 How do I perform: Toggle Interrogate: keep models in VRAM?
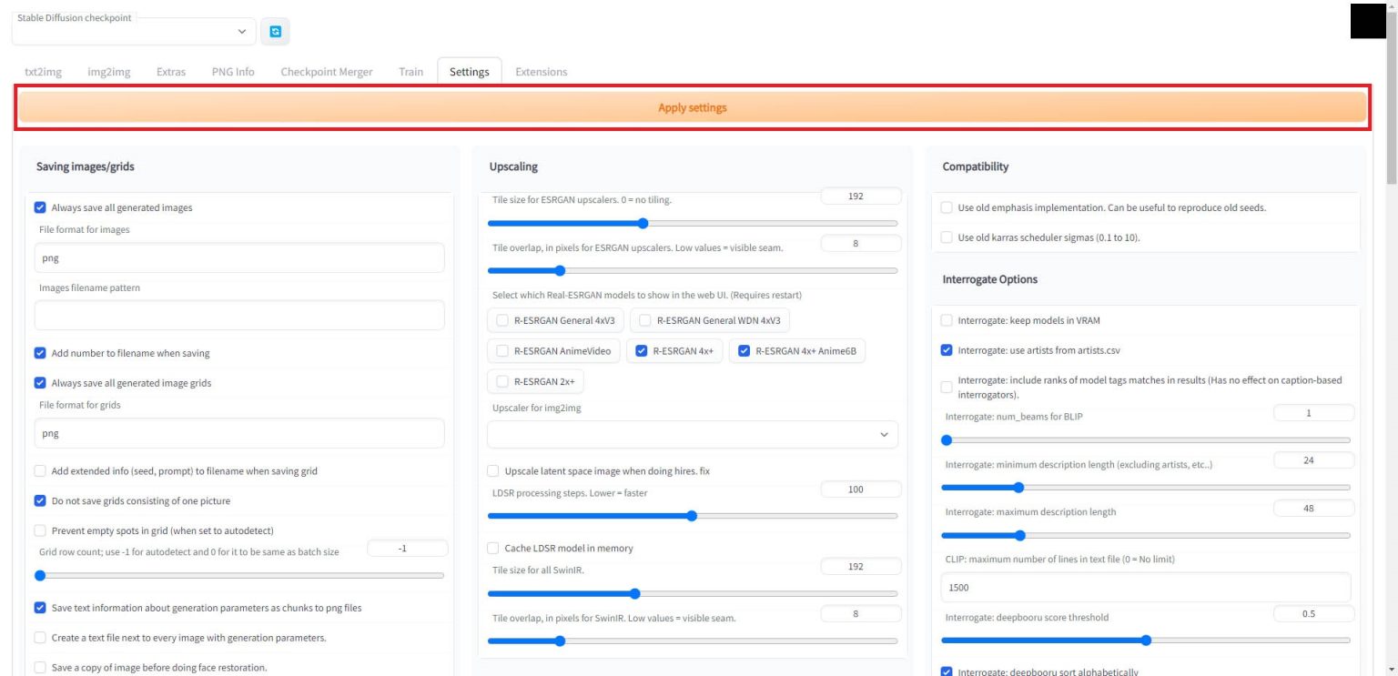tap(947, 320)
